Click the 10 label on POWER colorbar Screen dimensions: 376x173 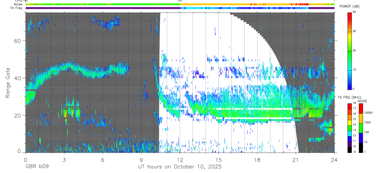point(355,70)
